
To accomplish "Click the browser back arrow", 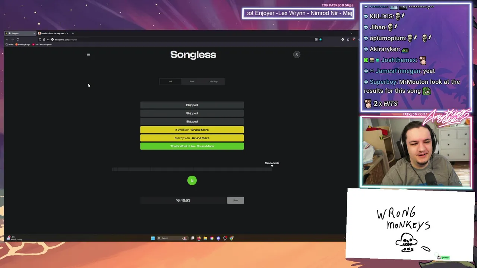I will coord(7,39).
